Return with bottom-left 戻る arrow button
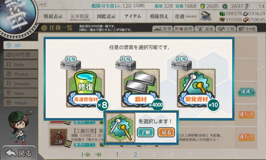Image resolution: width=266 pixels, height=160 pixels. tap(19, 153)
